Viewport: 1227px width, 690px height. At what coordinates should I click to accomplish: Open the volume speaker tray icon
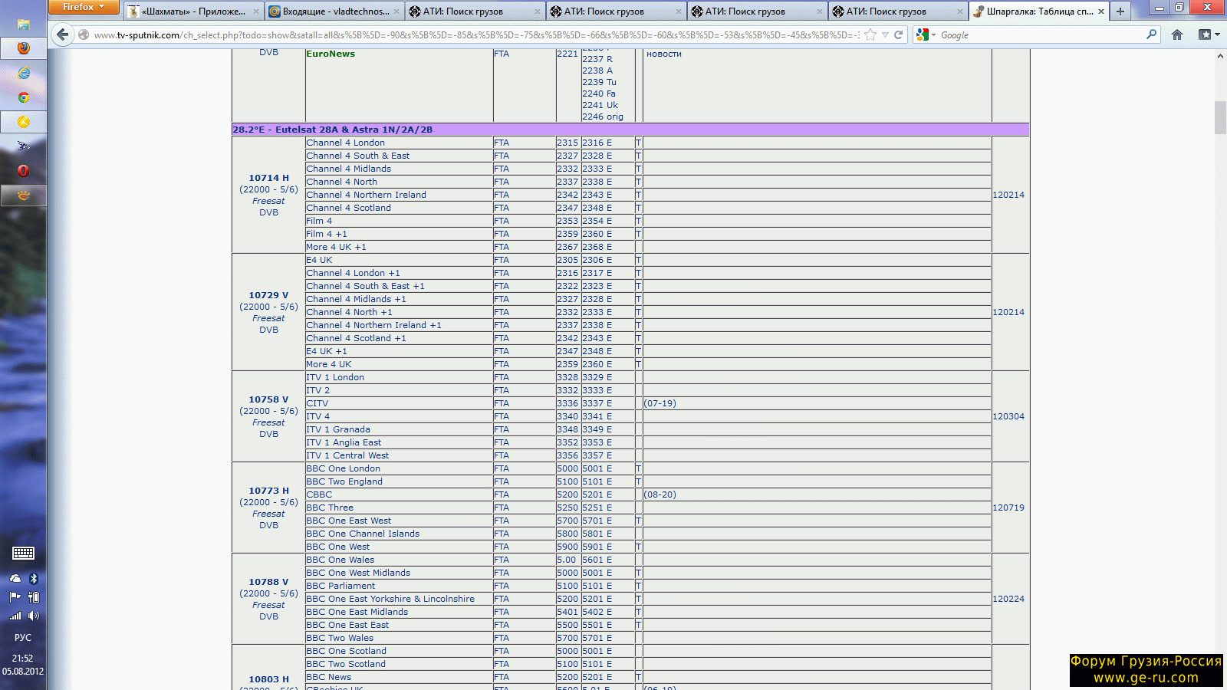click(33, 616)
